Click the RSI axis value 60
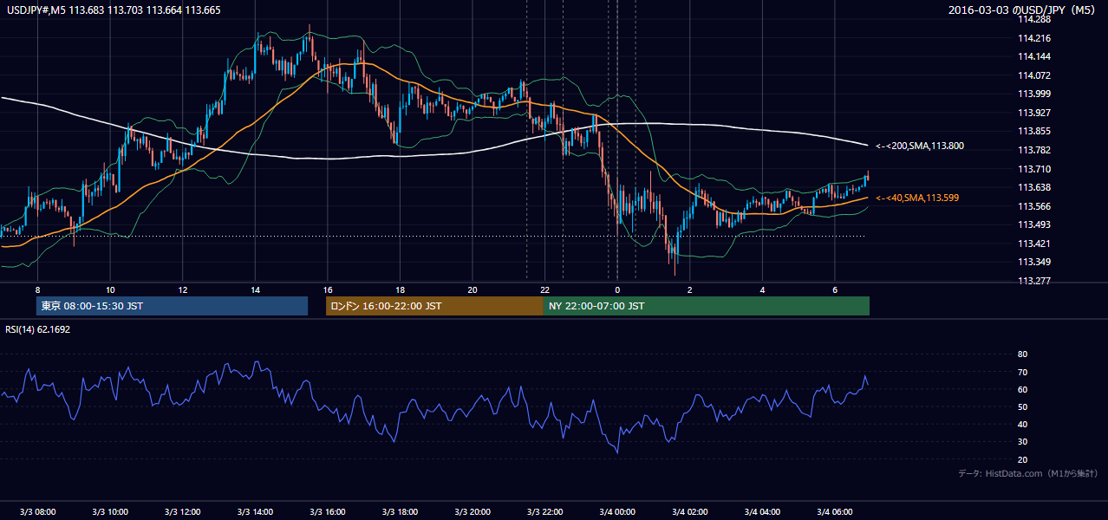The height and width of the screenshot is (520, 1108). tap(1022, 389)
